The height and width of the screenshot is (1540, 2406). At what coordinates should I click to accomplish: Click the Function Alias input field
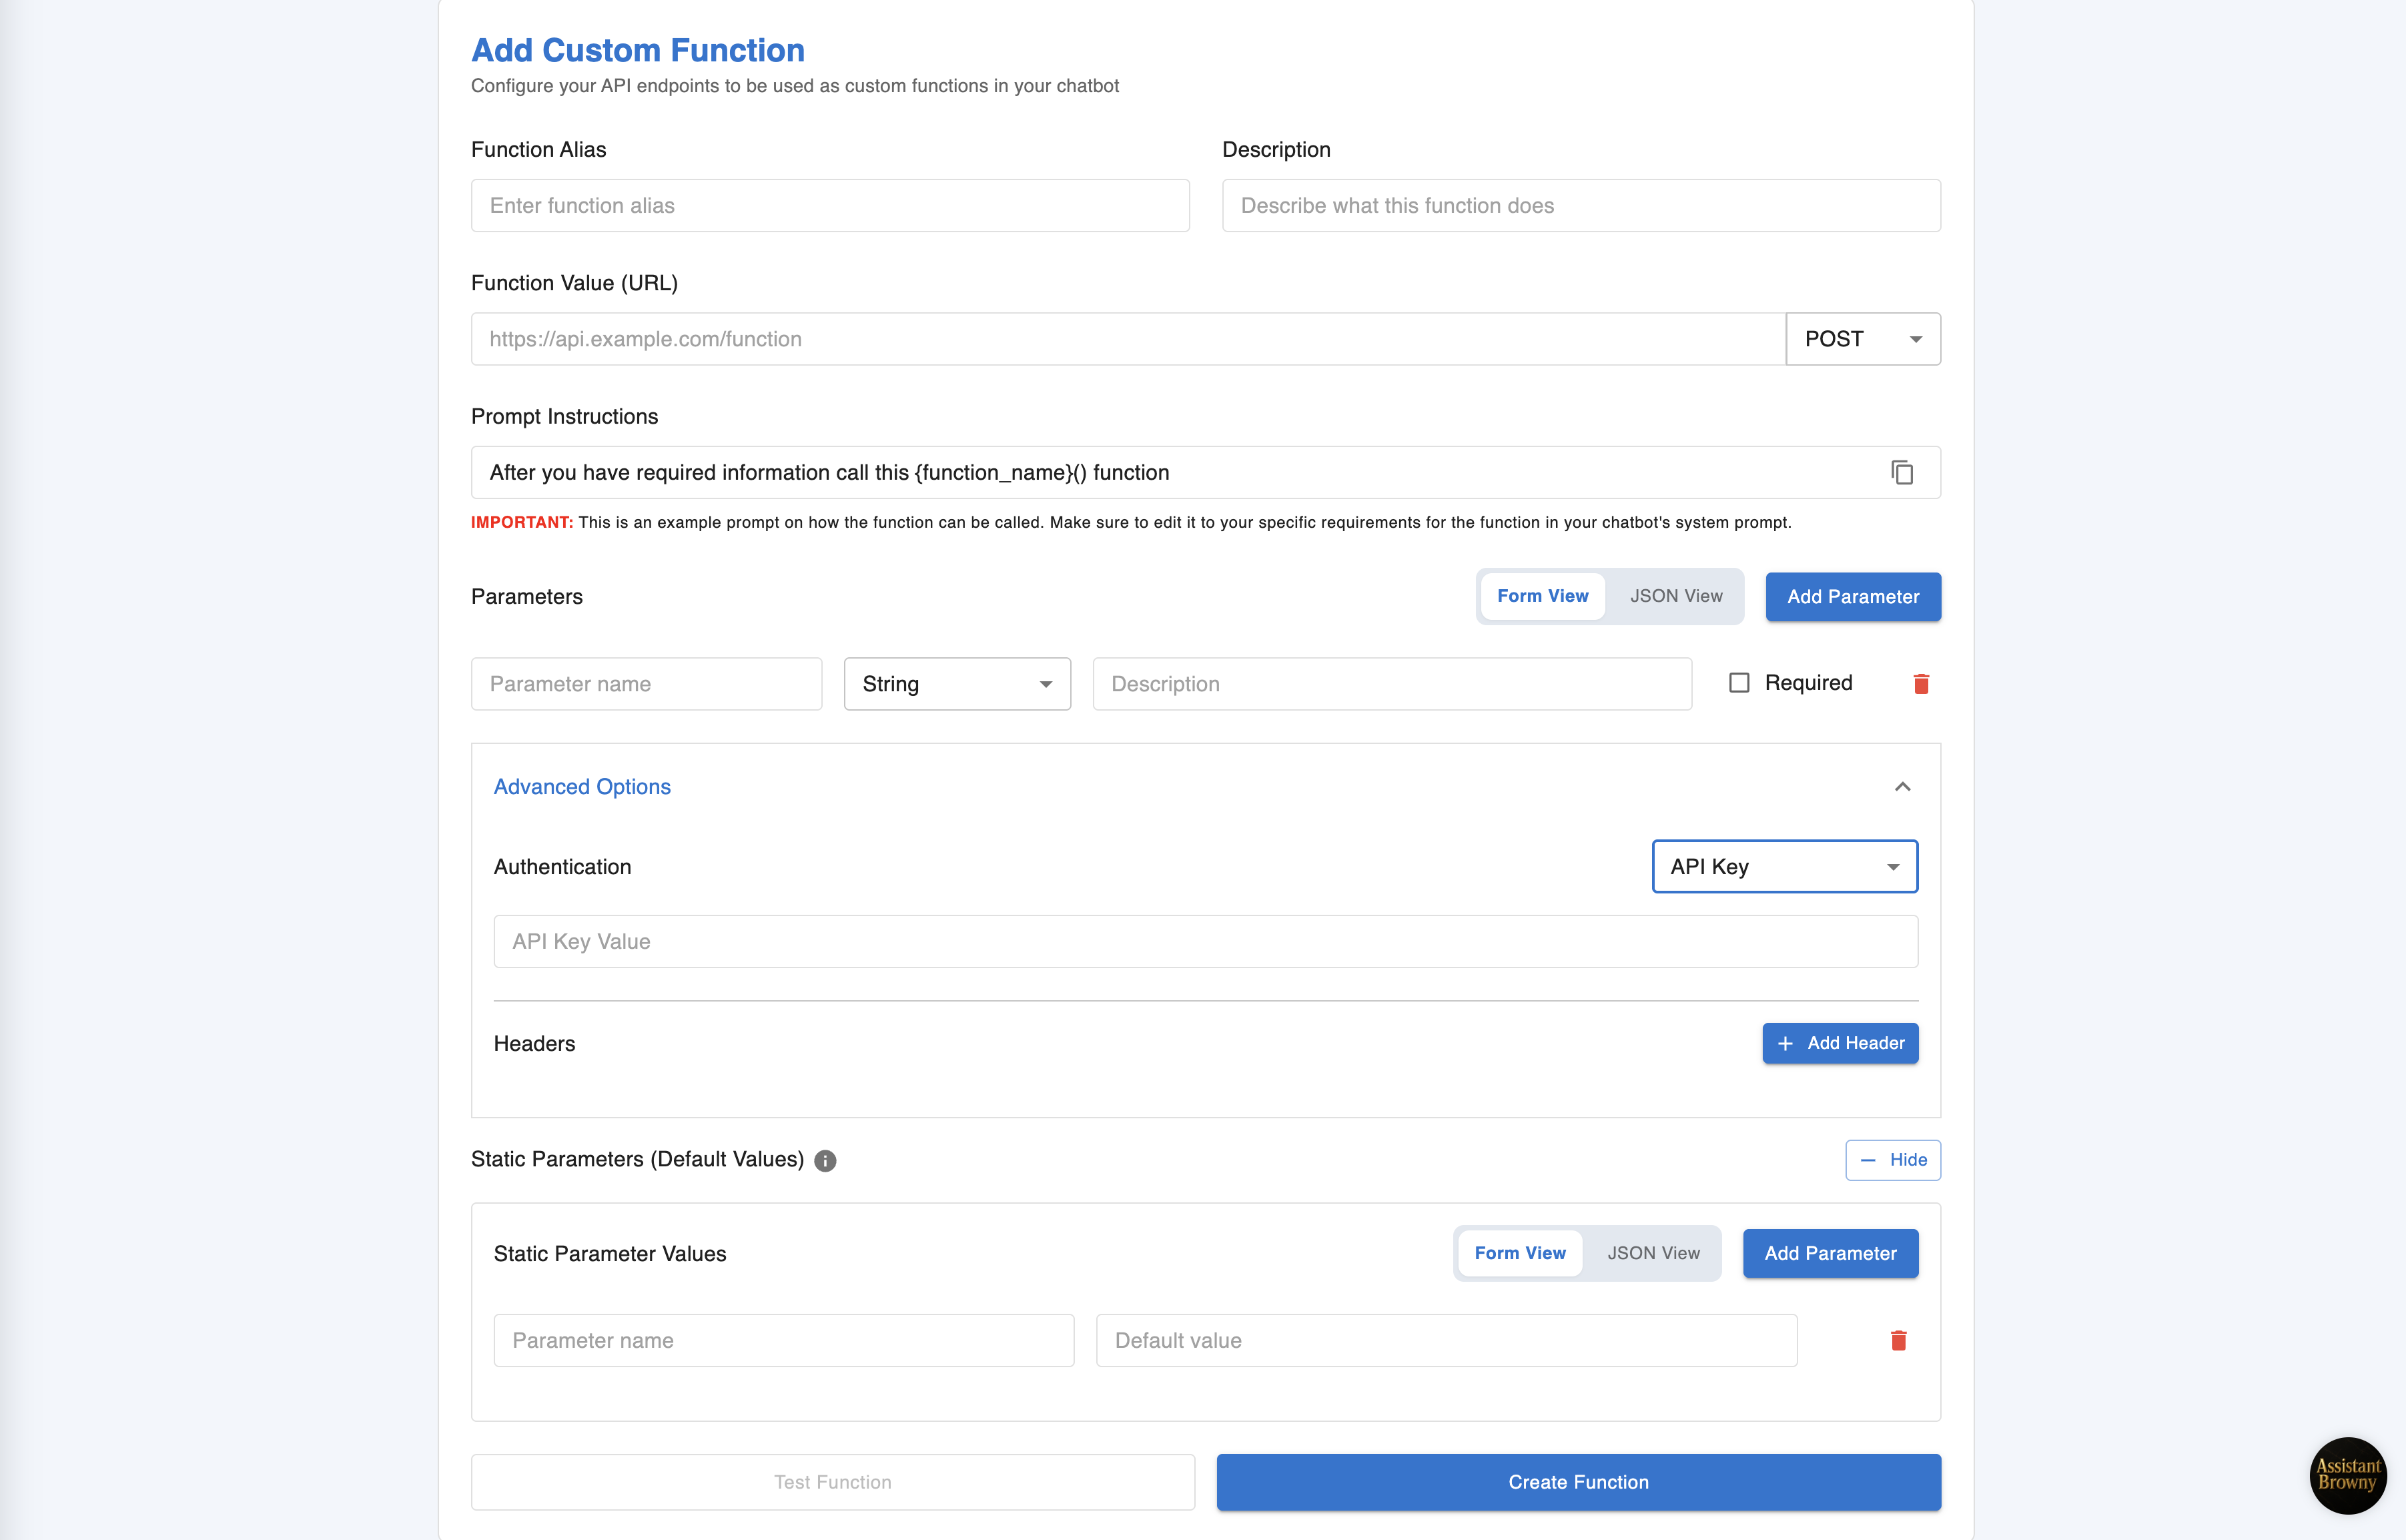point(830,206)
